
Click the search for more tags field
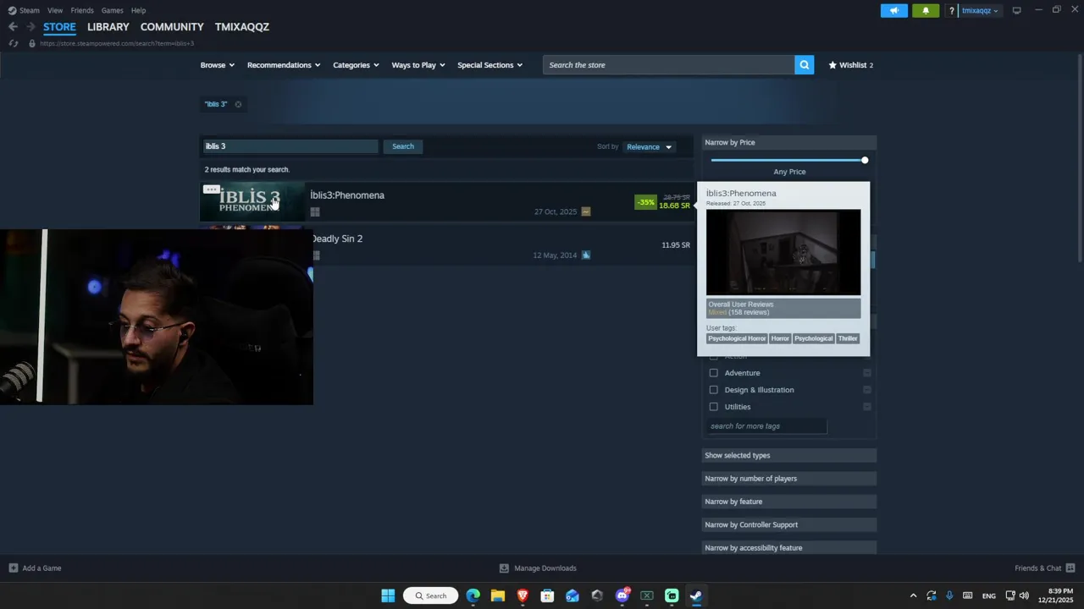click(x=766, y=426)
